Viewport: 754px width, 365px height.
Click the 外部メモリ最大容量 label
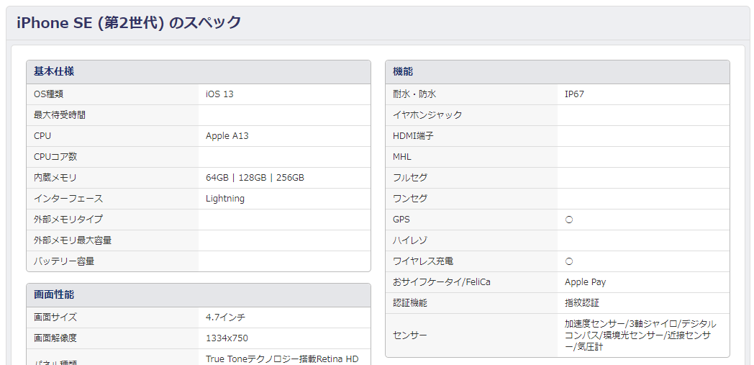[73, 240]
